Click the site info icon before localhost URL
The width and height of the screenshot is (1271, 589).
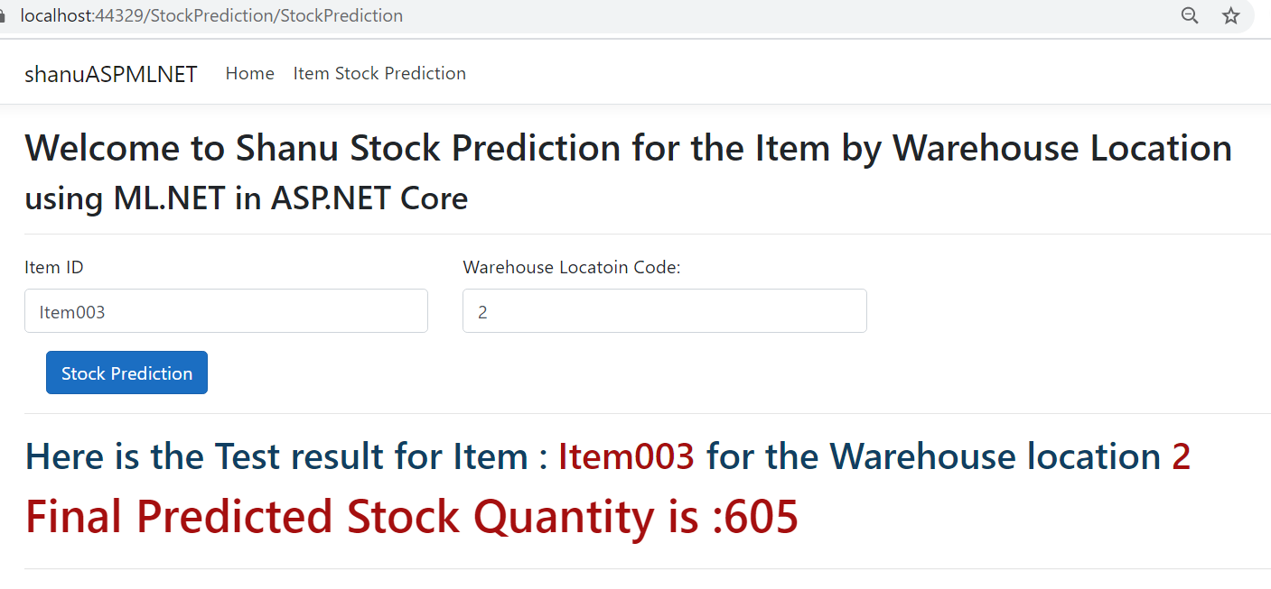(3, 16)
